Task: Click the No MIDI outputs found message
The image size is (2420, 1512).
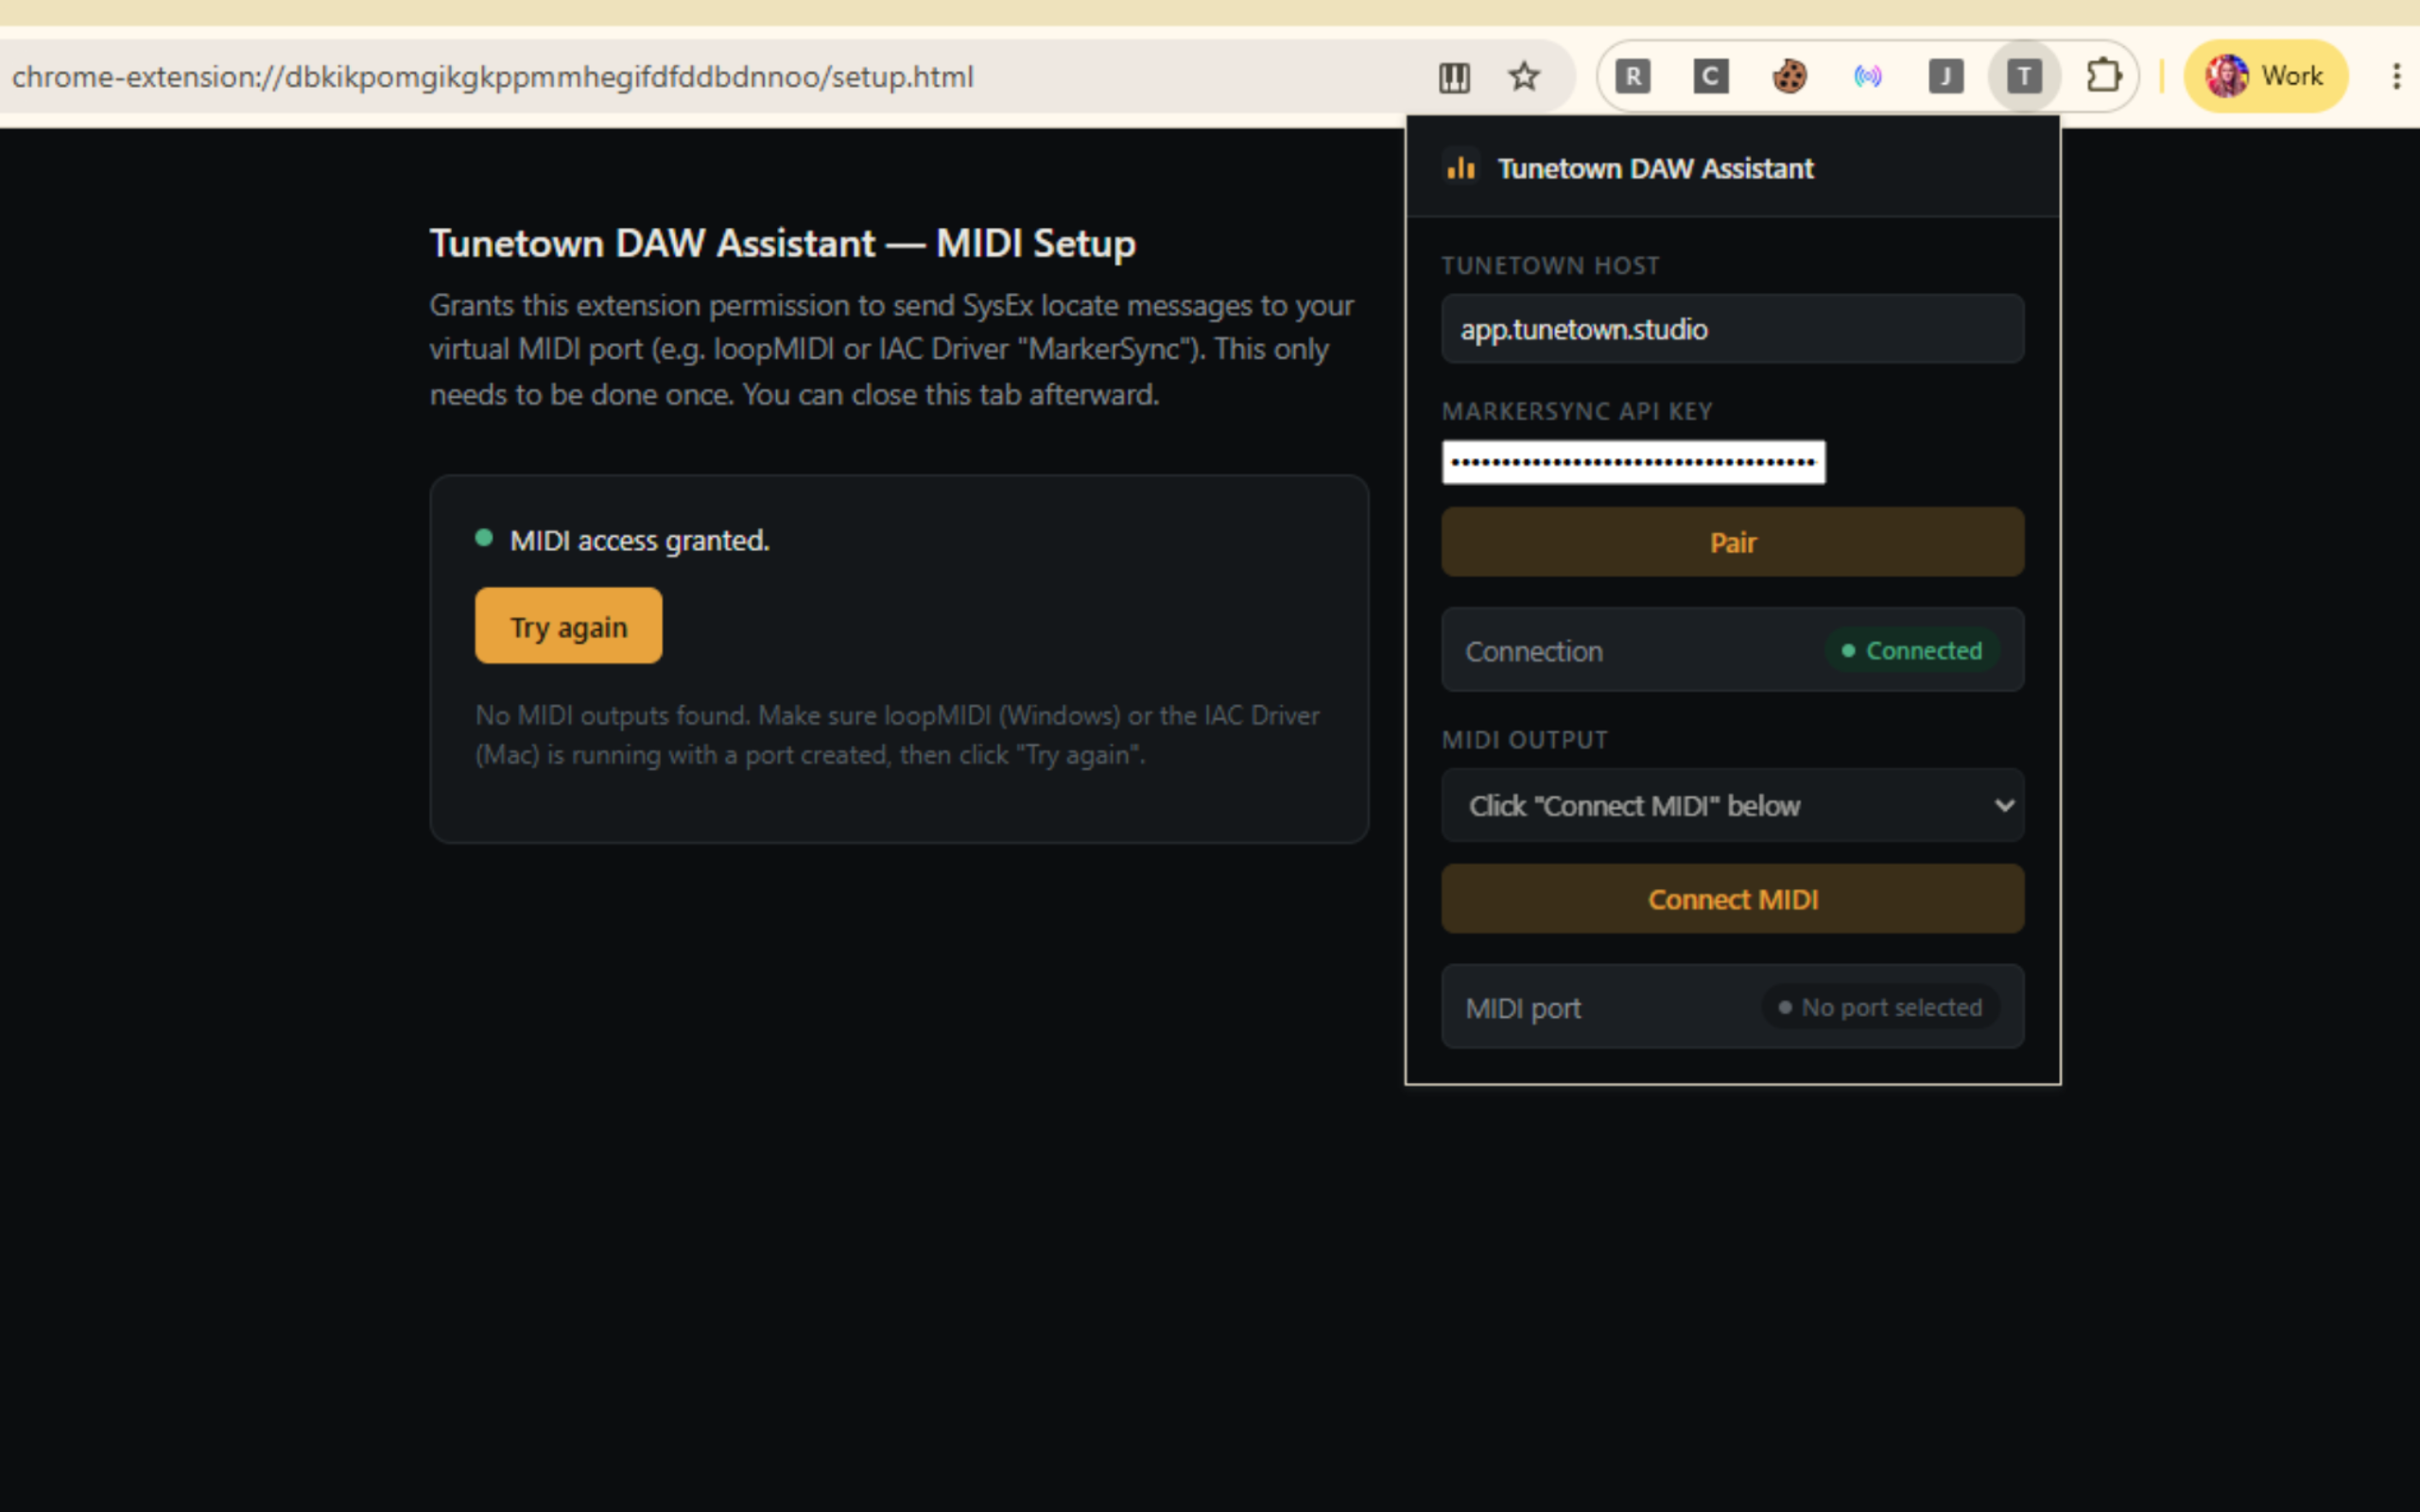Action: (x=897, y=735)
